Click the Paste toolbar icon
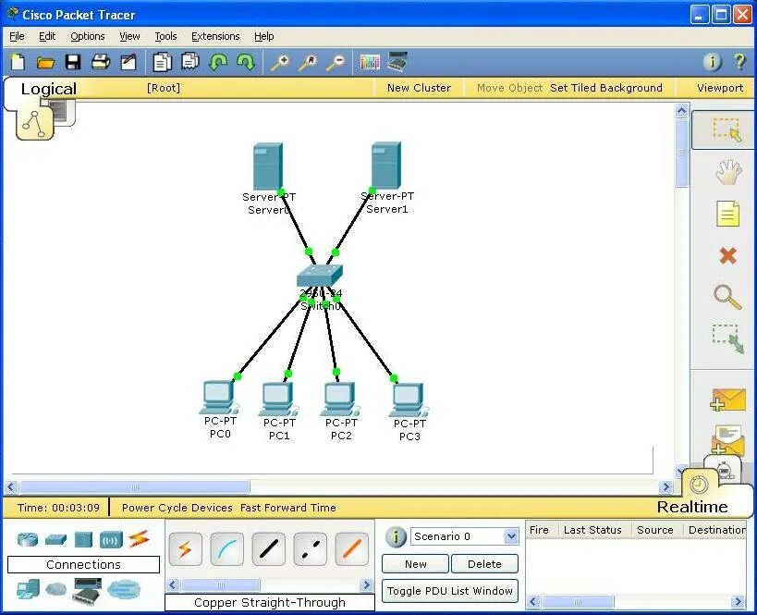Screen dimensions: 757x615 (x=190, y=61)
